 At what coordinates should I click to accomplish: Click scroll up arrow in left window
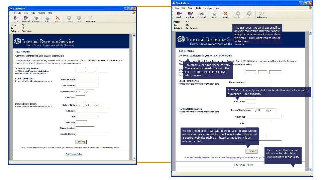(x=134, y=36)
